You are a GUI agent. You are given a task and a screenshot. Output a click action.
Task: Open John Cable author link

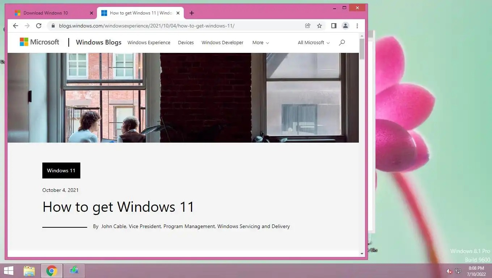pyautogui.click(x=114, y=226)
